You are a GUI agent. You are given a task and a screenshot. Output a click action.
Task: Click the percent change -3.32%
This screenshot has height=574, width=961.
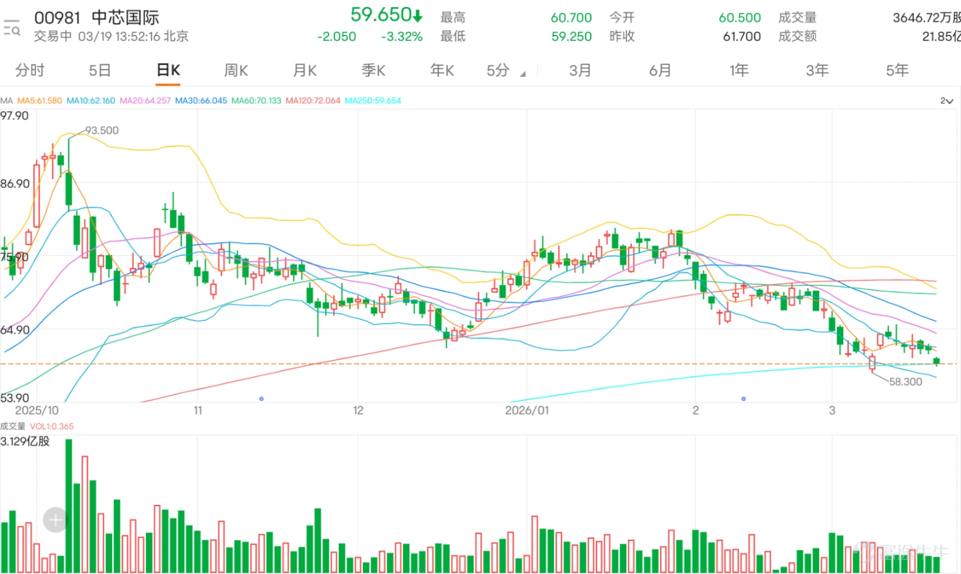[402, 37]
